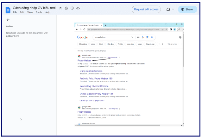Click the vertical scrollbar in browser screenshot
This screenshot has width=202, height=138.
coord(183,50)
